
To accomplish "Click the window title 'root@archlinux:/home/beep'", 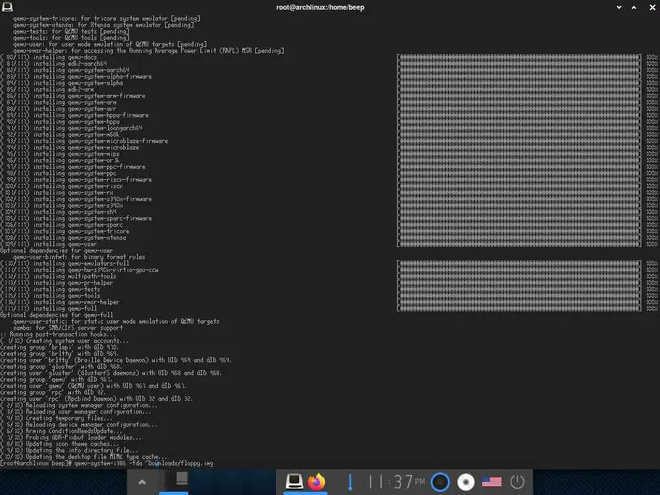I will click(320, 7).
